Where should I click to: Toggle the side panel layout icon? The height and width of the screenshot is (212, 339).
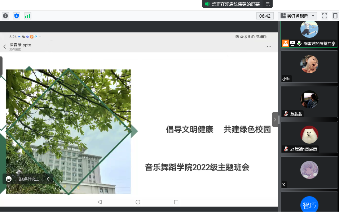pos(335,16)
